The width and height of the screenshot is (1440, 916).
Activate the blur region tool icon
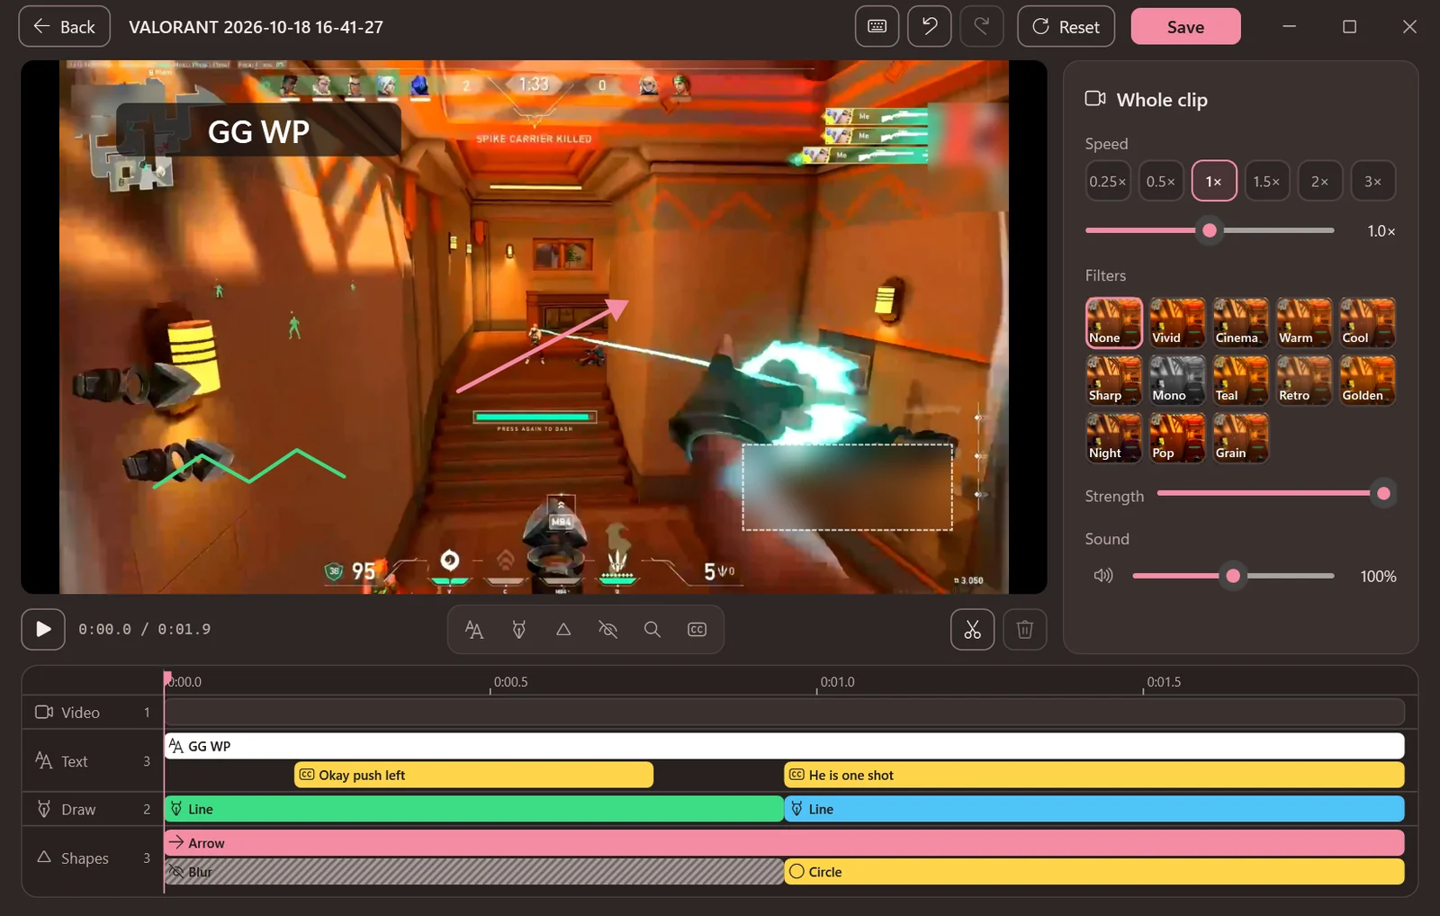(x=608, y=630)
